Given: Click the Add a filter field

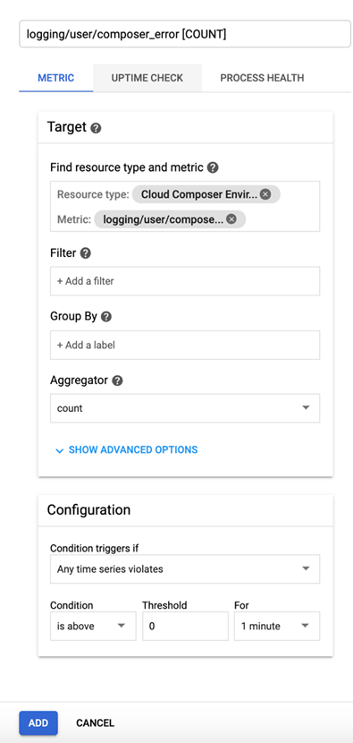Looking at the screenshot, I should point(185,281).
